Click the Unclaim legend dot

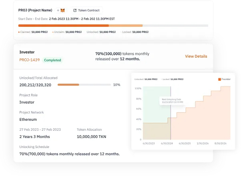(53, 32)
